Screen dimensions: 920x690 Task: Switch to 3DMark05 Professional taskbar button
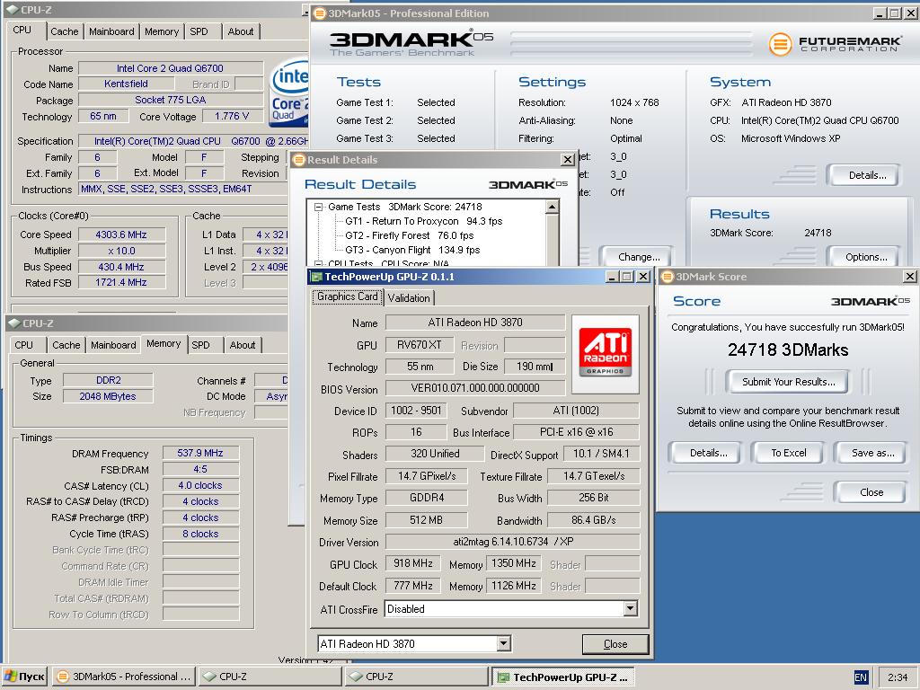[124, 677]
